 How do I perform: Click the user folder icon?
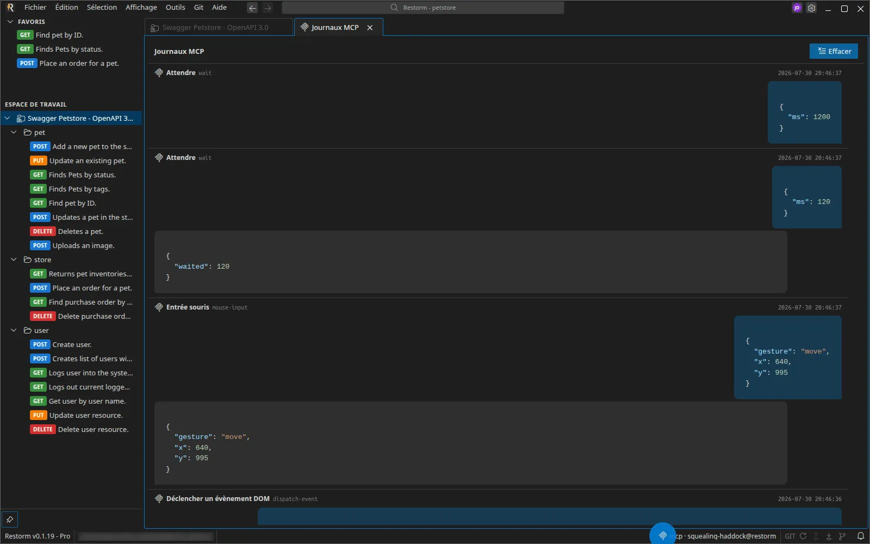pos(28,330)
